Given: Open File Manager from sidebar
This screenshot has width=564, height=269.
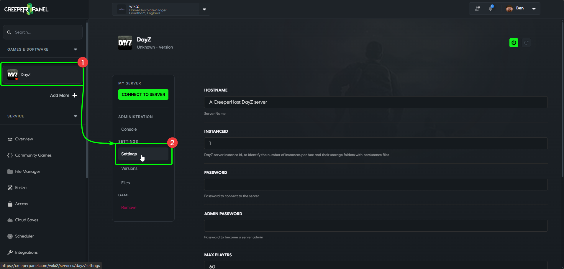Looking at the screenshot, I should tap(27, 172).
